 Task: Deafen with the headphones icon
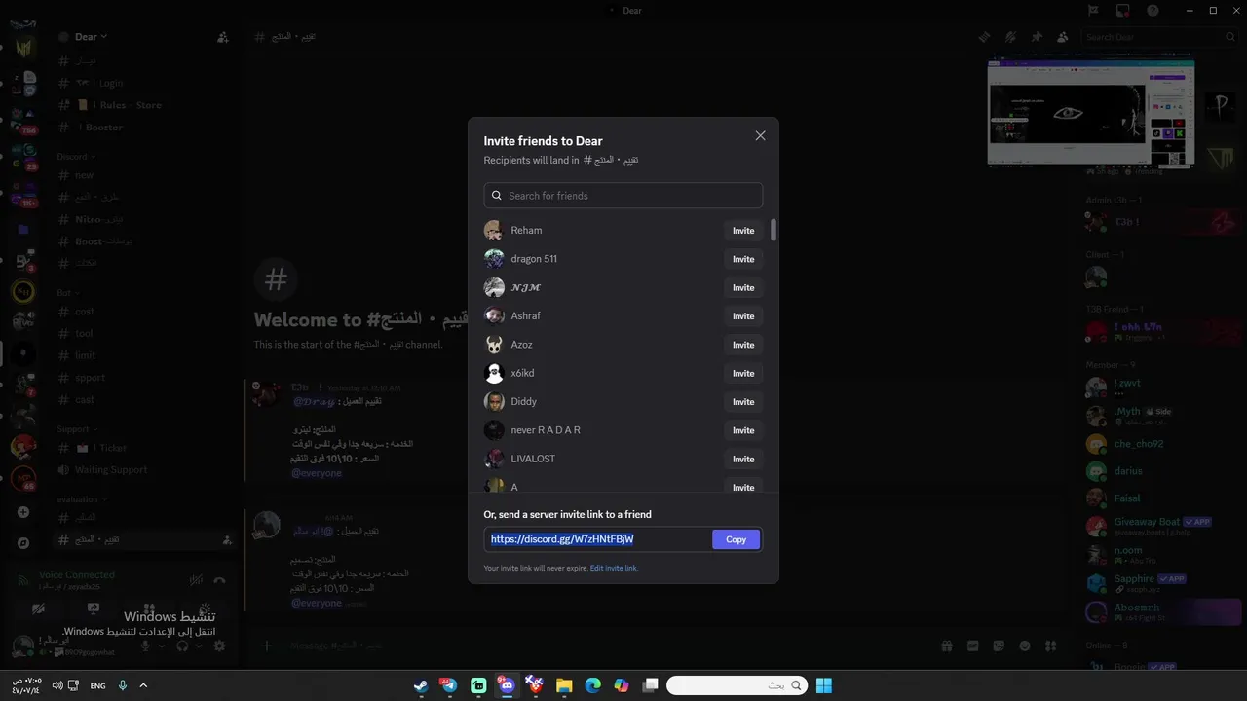(x=182, y=646)
